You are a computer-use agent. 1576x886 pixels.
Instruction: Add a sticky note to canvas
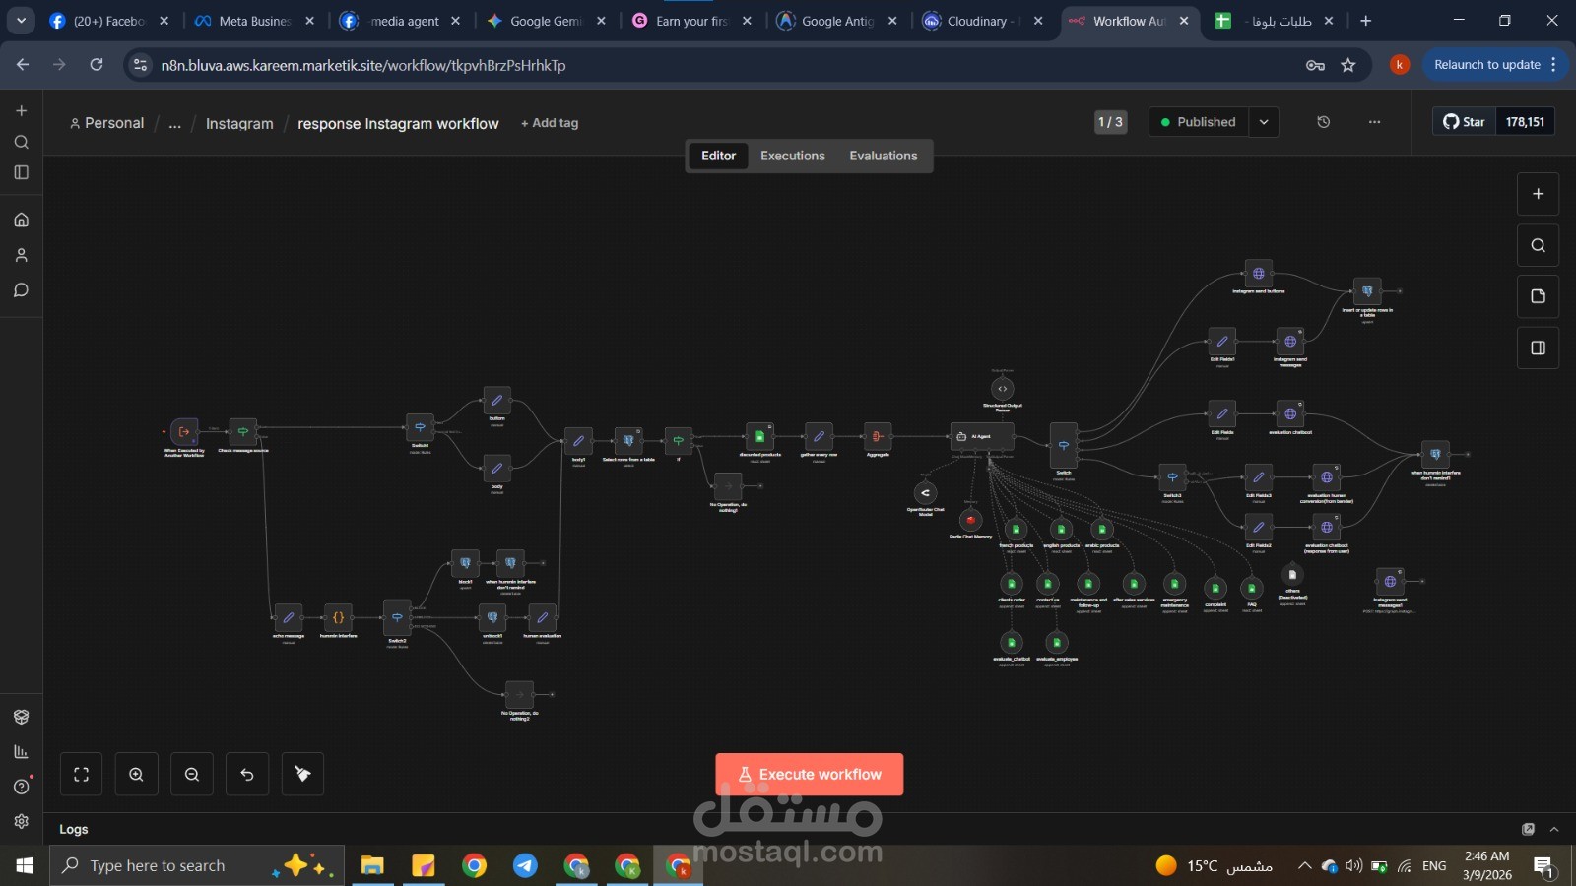coord(1538,296)
